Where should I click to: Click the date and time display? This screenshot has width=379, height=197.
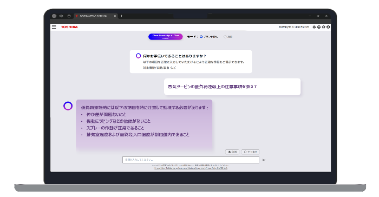(x=293, y=27)
